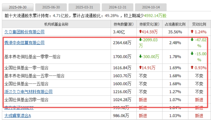Click the 1216.00万 holding quantity cell
Image resolution: width=211 pixels, height=120 pixels.
click(x=122, y=92)
